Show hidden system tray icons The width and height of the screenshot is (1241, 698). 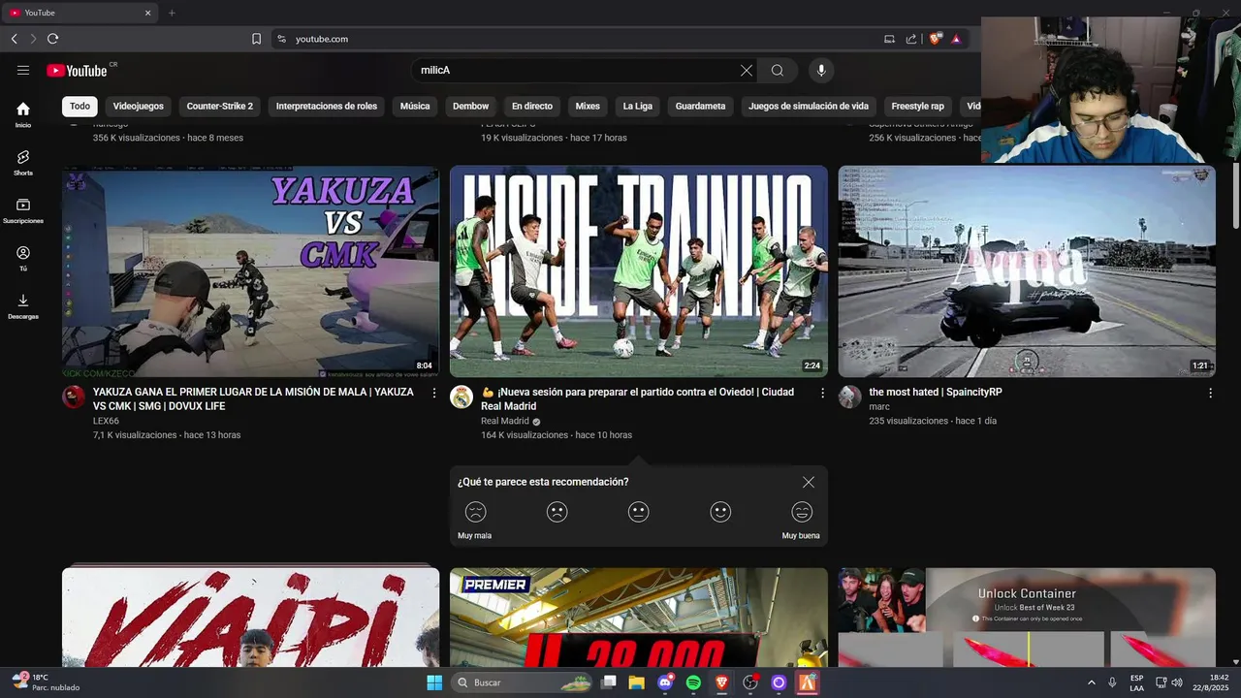1092,682
